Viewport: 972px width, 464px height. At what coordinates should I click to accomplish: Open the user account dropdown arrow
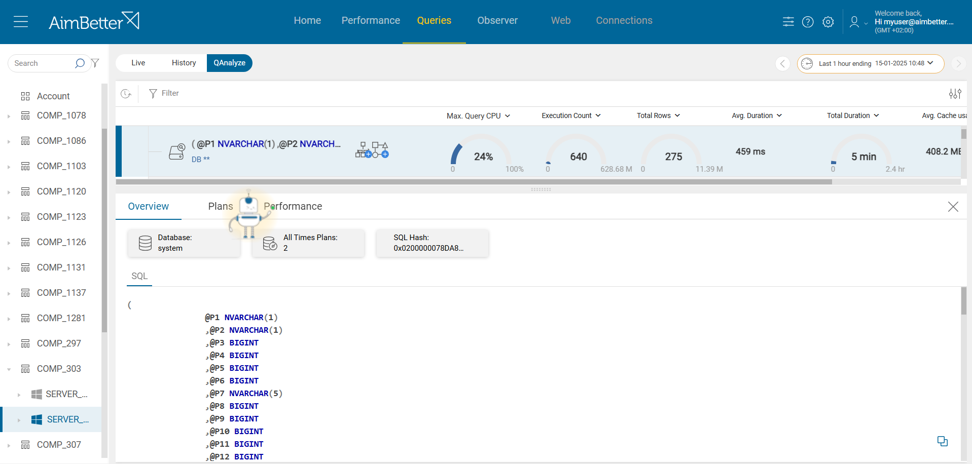click(866, 23)
